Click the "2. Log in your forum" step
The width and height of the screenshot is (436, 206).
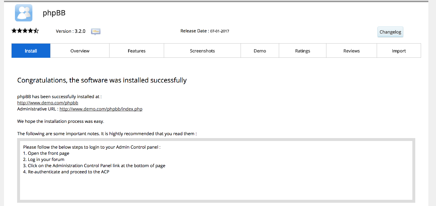coord(44,159)
